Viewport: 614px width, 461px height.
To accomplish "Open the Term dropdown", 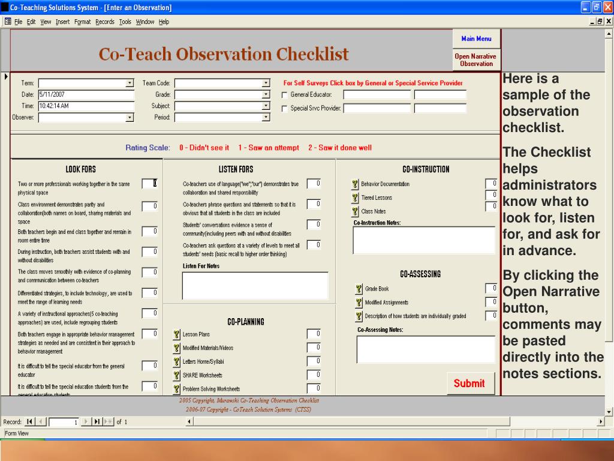I will pyautogui.click(x=130, y=83).
